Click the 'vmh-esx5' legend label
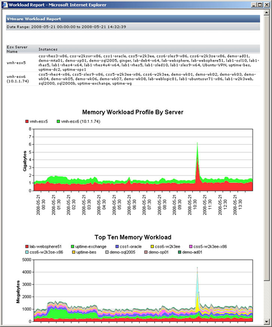272x327 pixels. click(38, 122)
